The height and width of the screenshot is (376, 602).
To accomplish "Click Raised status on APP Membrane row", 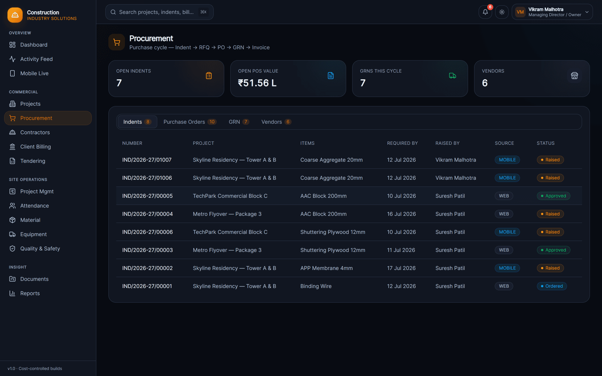I will (x=550, y=268).
